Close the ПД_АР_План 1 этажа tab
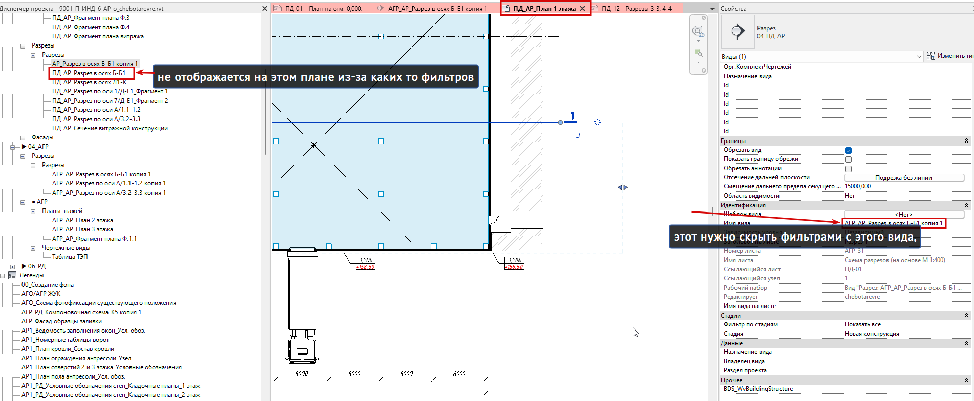 (x=582, y=9)
